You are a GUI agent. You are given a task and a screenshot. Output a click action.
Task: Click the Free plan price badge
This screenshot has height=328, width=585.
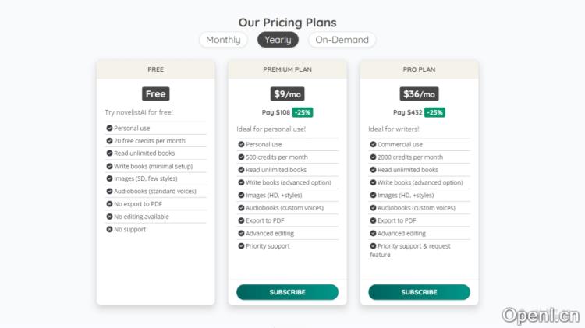point(156,93)
